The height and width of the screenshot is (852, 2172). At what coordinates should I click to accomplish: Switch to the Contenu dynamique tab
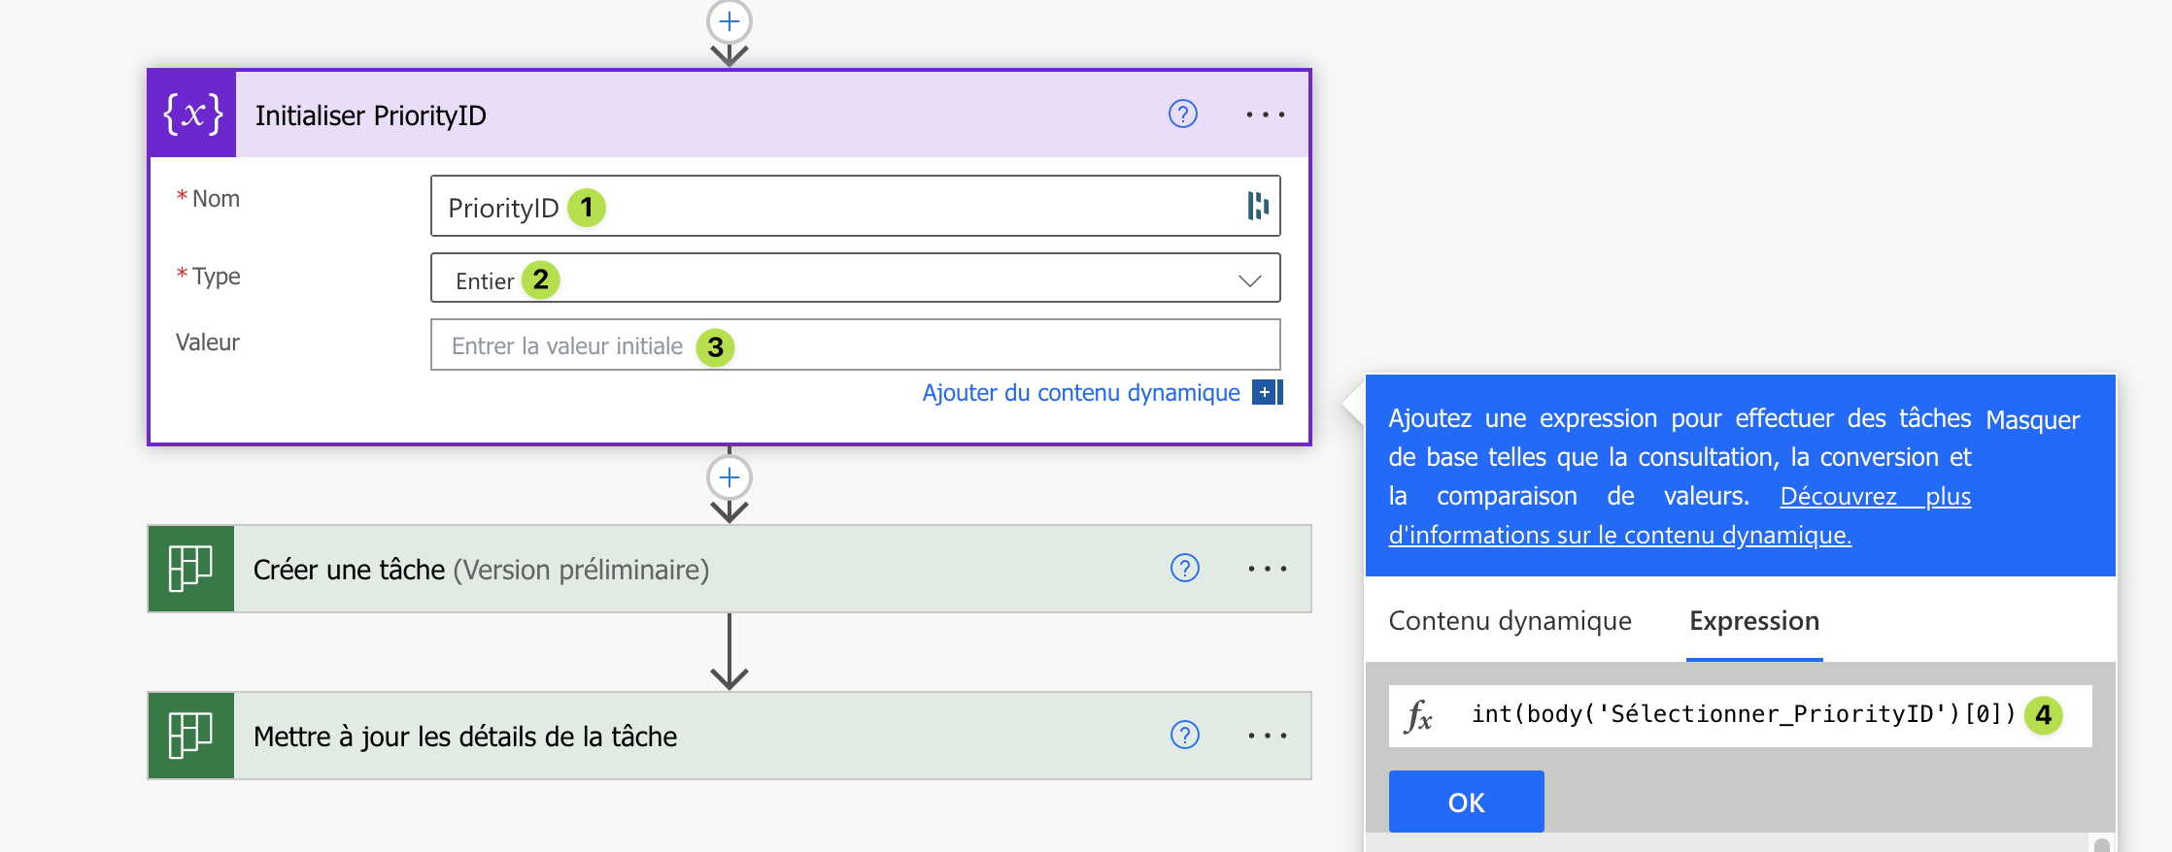pyautogui.click(x=1510, y=621)
